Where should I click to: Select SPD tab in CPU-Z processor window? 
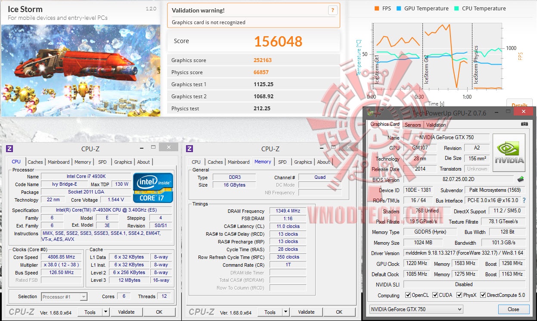pos(102,162)
